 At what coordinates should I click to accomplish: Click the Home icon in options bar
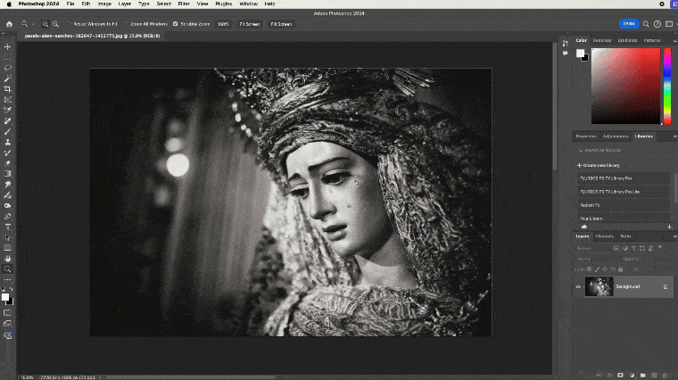pos(9,24)
